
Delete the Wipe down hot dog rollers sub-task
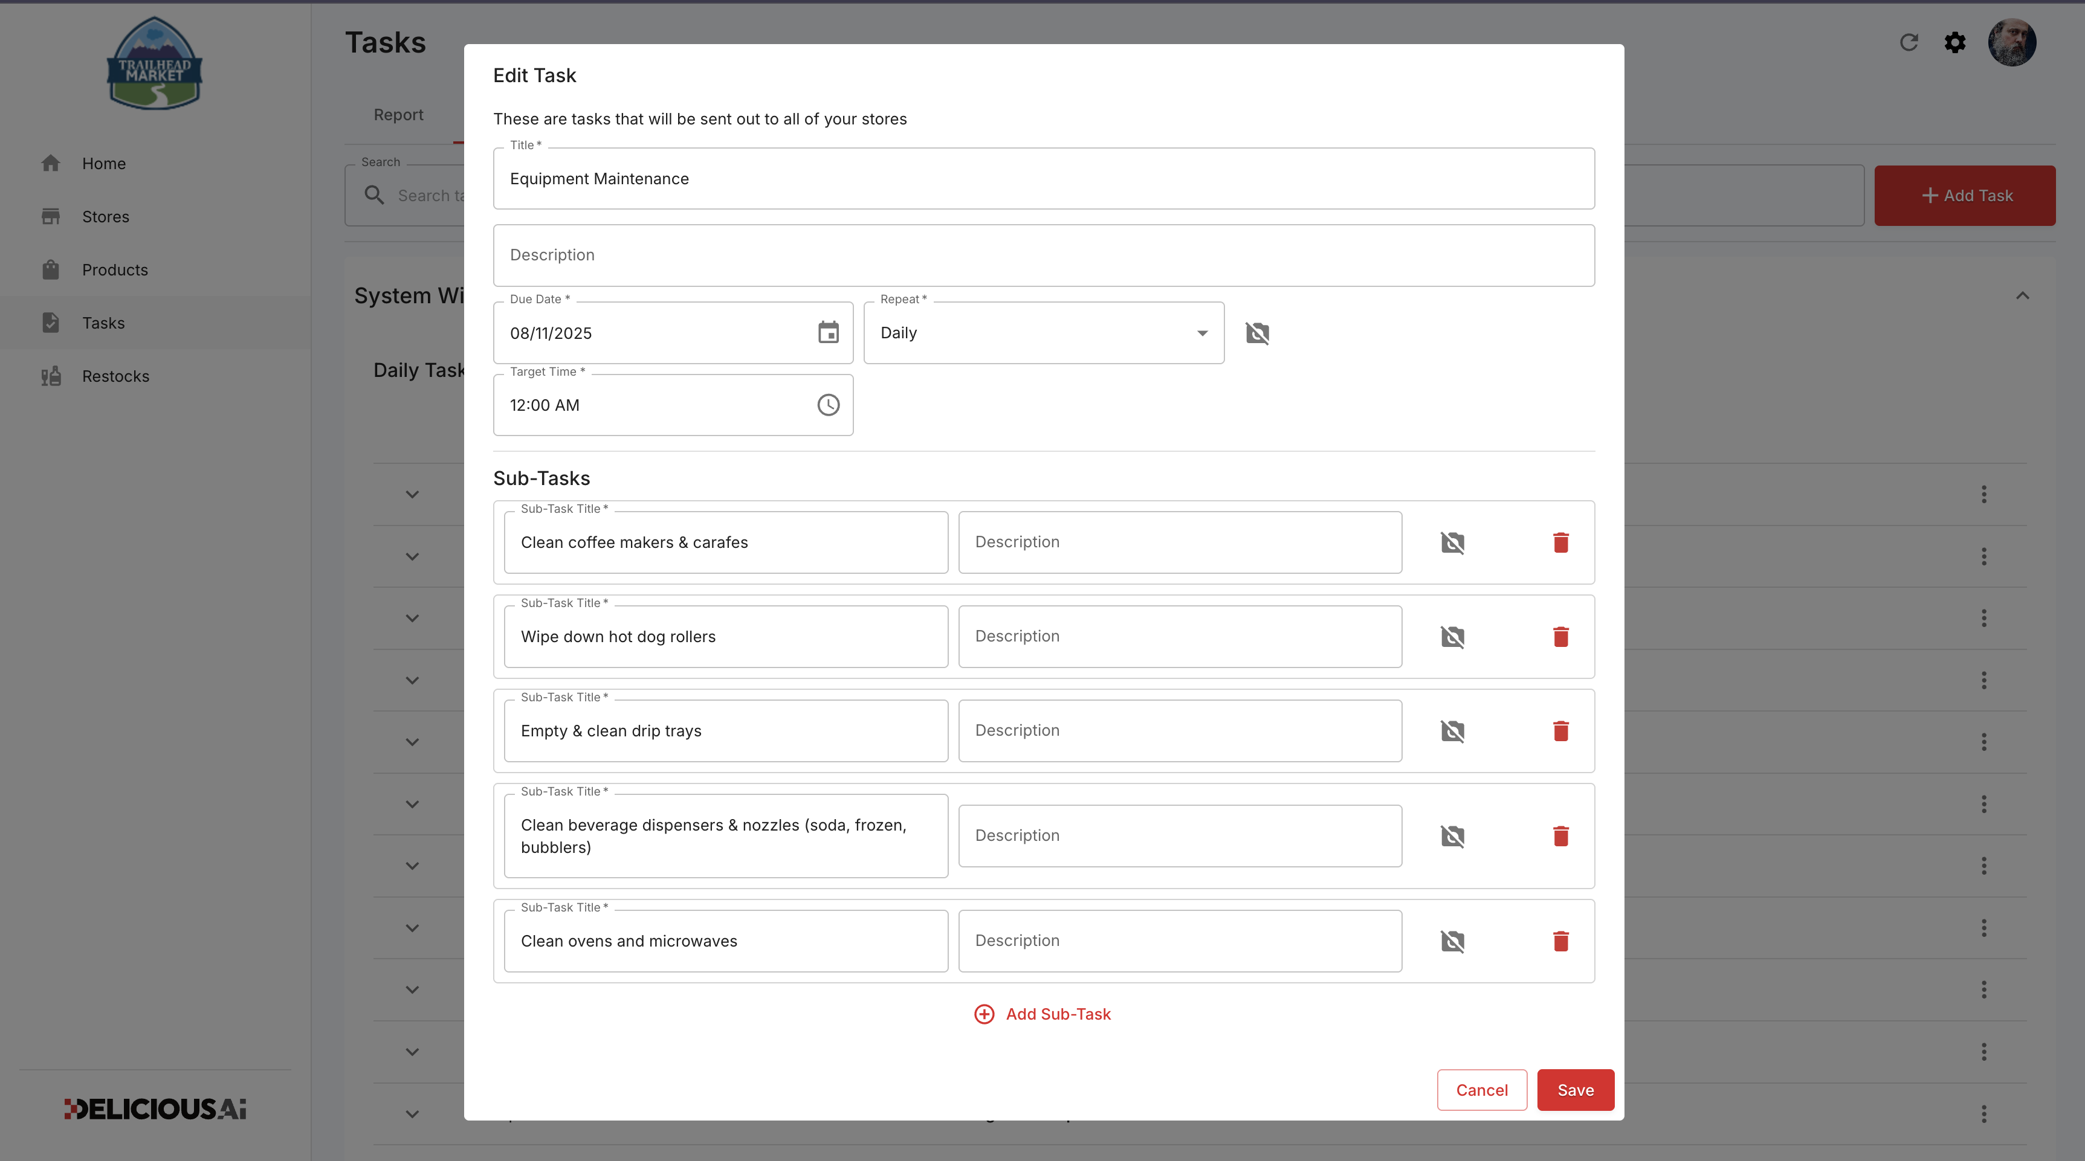point(1561,637)
